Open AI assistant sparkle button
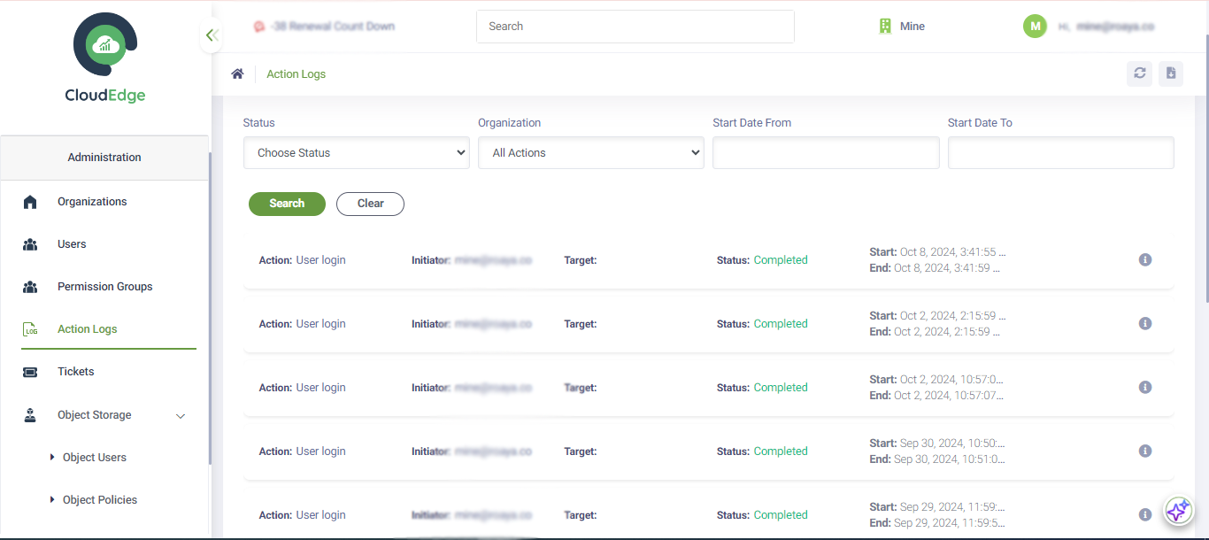The width and height of the screenshot is (1209, 540). 1178,511
